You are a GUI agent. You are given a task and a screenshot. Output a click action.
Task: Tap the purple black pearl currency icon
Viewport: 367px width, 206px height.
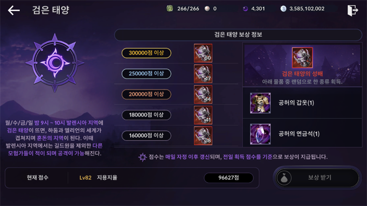(245, 9)
